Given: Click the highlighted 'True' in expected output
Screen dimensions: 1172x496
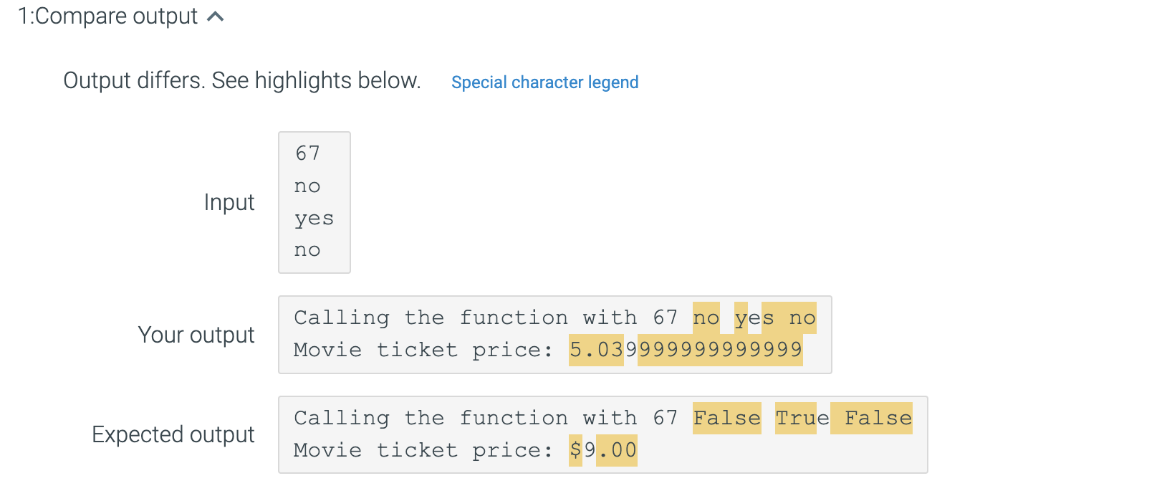Looking at the screenshot, I should 797,418.
